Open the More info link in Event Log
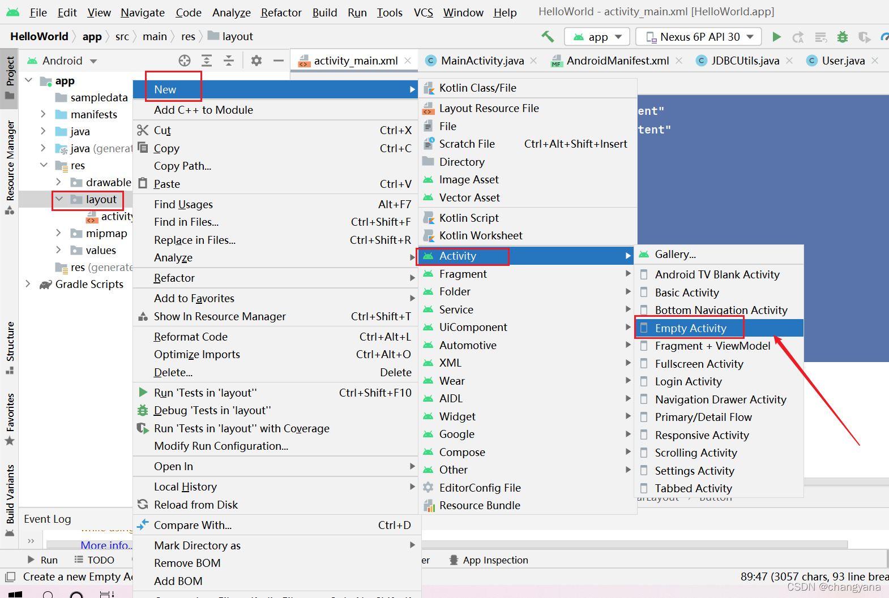Screen dimensions: 889x598 [106, 545]
